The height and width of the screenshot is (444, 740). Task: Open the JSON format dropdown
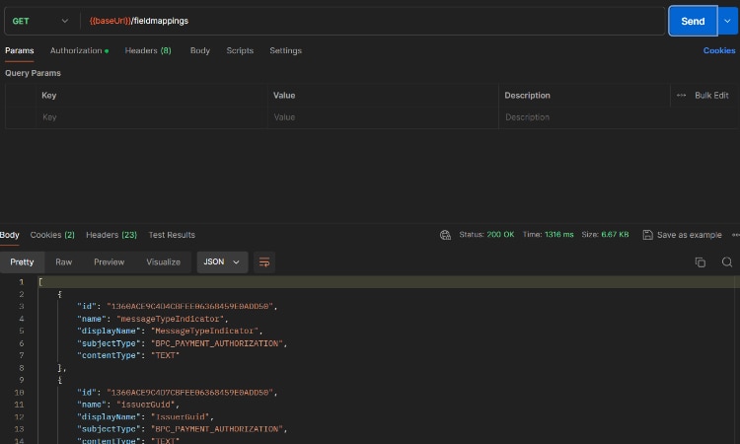pos(222,262)
